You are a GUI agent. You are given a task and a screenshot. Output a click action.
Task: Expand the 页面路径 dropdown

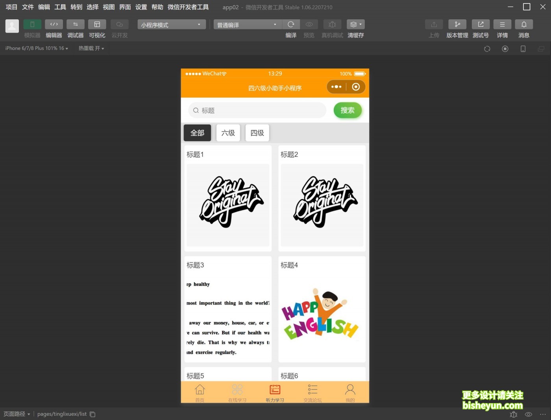[17, 414]
